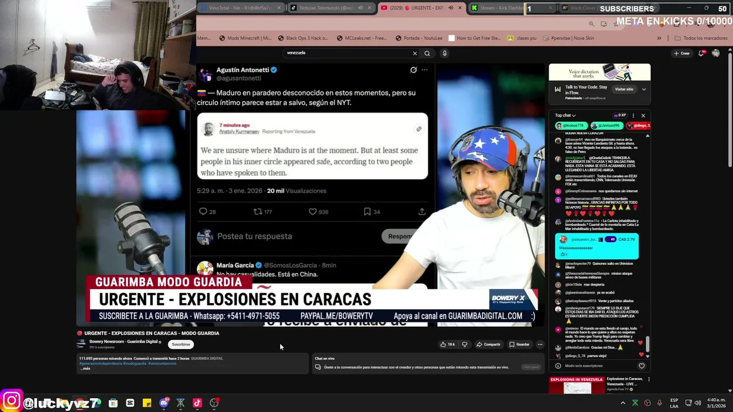Image resolution: width=733 pixels, height=412 pixels.
Task: Open clases piu bookmark
Action: [x=522, y=38]
